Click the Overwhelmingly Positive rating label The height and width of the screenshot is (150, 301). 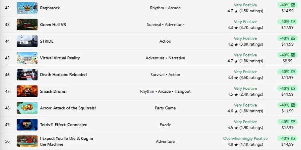245,138
